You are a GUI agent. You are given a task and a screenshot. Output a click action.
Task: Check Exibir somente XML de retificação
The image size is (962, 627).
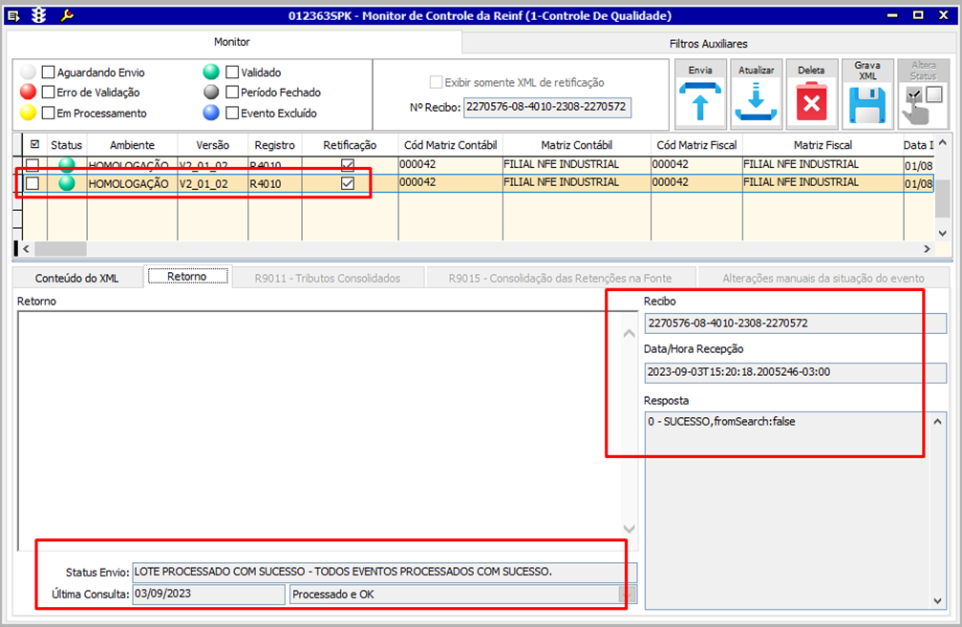436,82
